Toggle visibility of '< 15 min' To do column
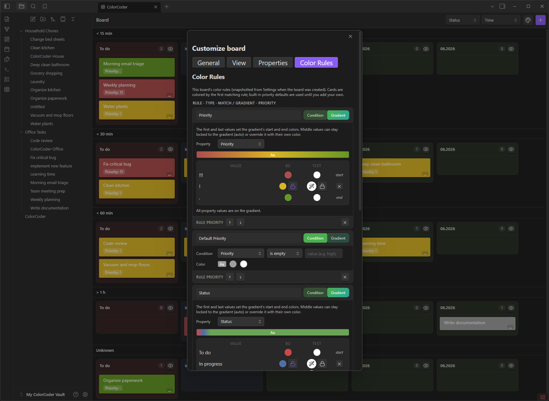Screen dimensions: 549x401 tap(170, 49)
